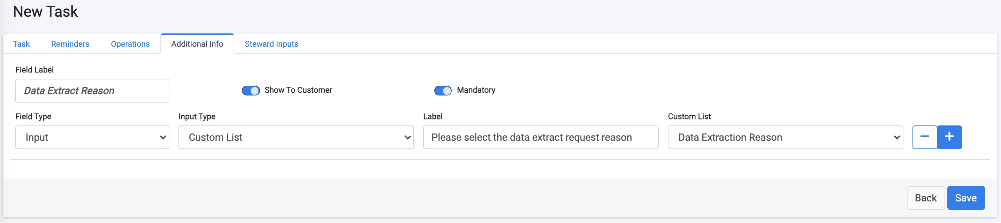Select the Additional Info tab
Screen dimensions: 1001x223
pos(197,44)
